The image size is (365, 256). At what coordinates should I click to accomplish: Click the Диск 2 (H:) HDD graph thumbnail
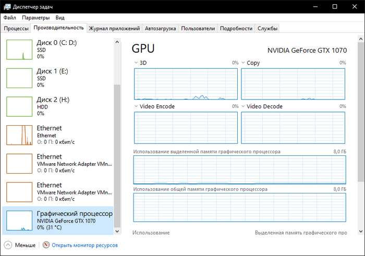pyautogui.click(x=19, y=106)
